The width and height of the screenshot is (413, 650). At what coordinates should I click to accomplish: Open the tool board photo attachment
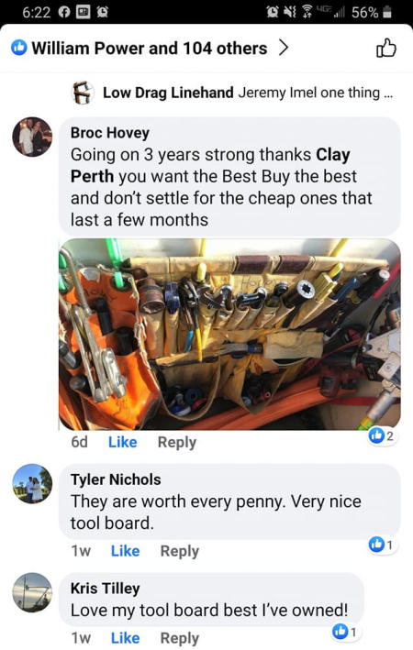[229, 334]
